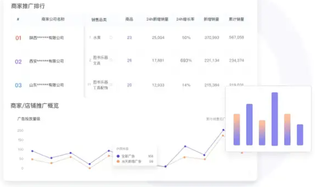Viewport: 315px width, 187px height.
Task: Open product count link 23
Action: click(129, 38)
